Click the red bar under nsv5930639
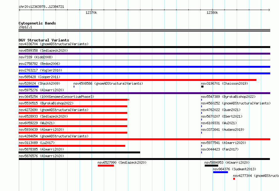The image size is (279, 191). point(73,133)
